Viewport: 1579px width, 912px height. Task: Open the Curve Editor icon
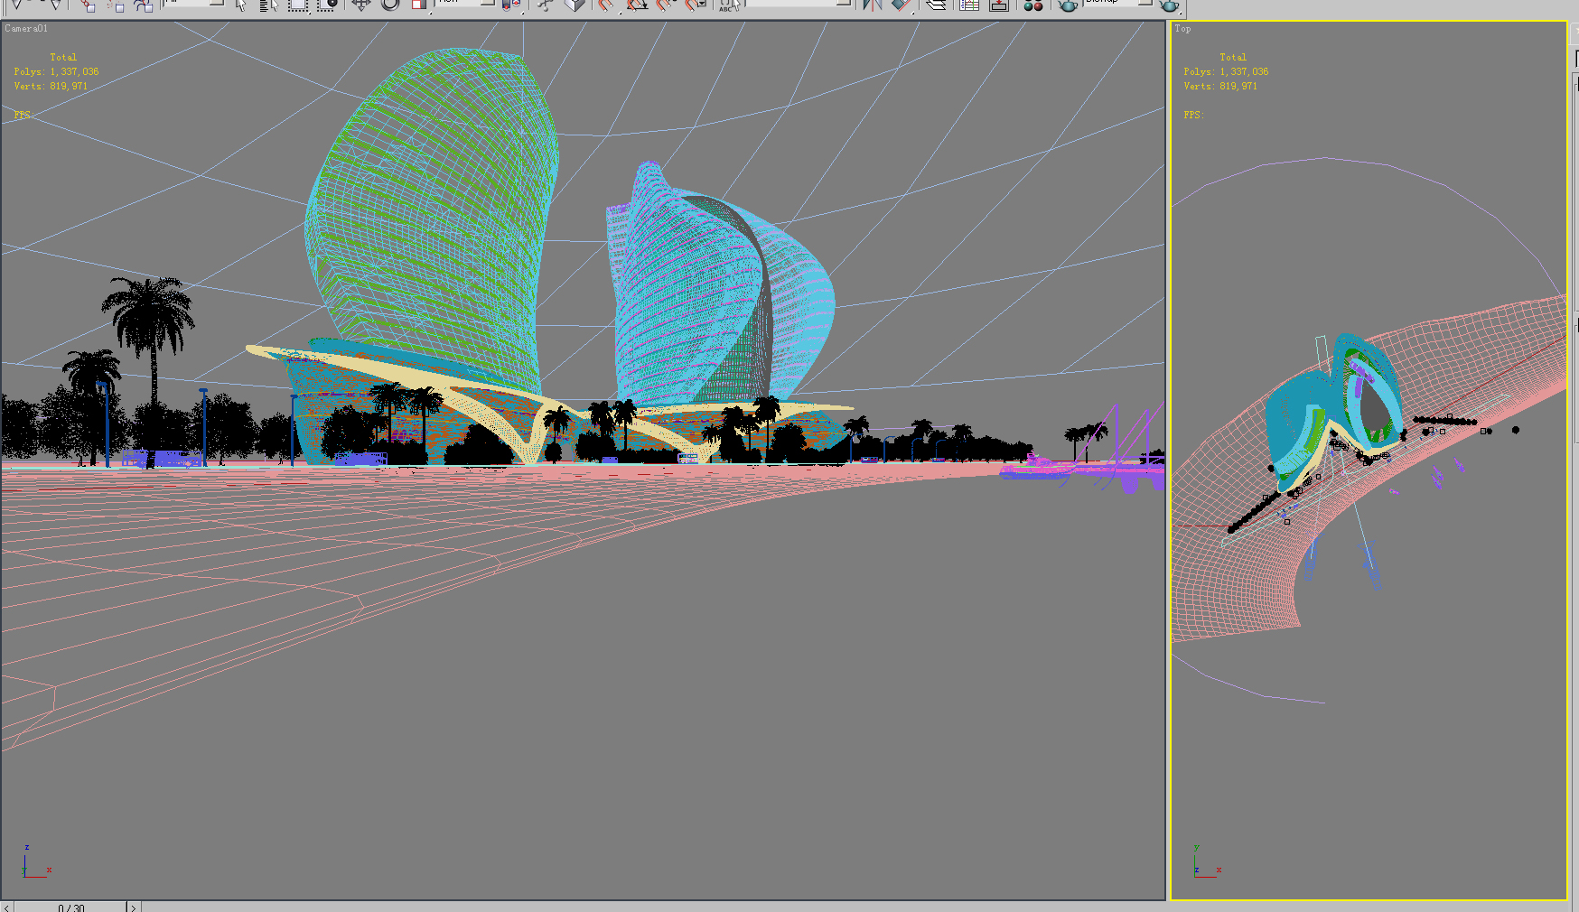click(969, 5)
